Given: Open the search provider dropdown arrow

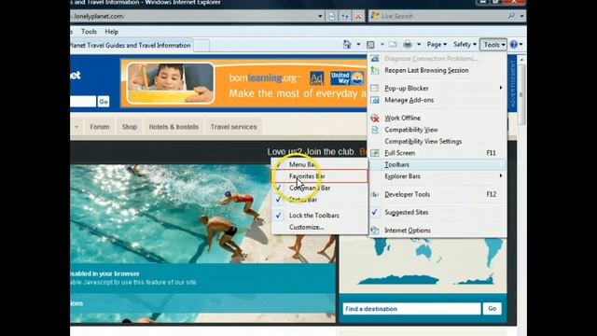Looking at the screenshot, I should click(x=521, y=16).
